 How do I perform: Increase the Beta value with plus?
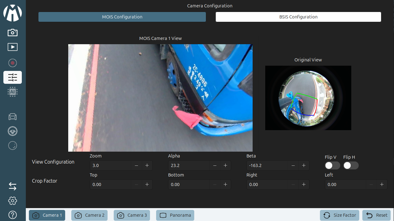[x=304, y=165]
